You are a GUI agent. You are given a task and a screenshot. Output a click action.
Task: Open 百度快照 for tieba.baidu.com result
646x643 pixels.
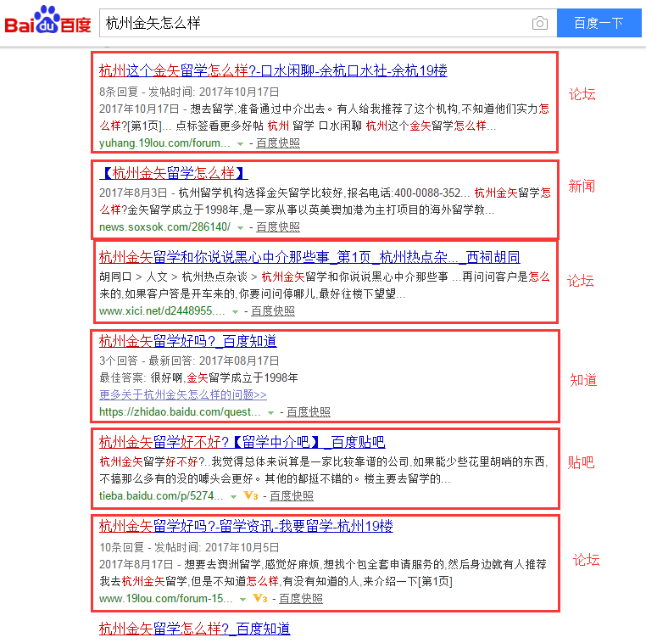click(292, 496)
